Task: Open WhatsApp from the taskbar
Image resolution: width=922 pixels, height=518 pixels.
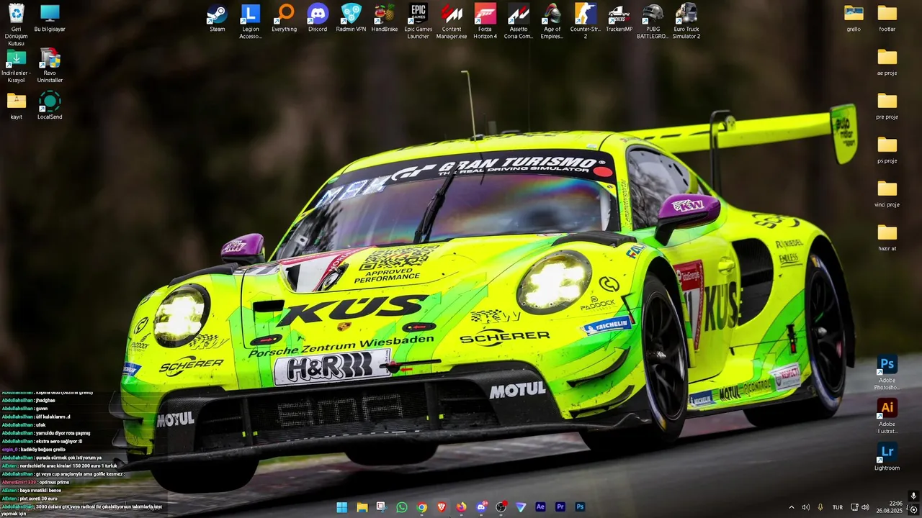Action: pyautogui.click(x=402, y=507)
